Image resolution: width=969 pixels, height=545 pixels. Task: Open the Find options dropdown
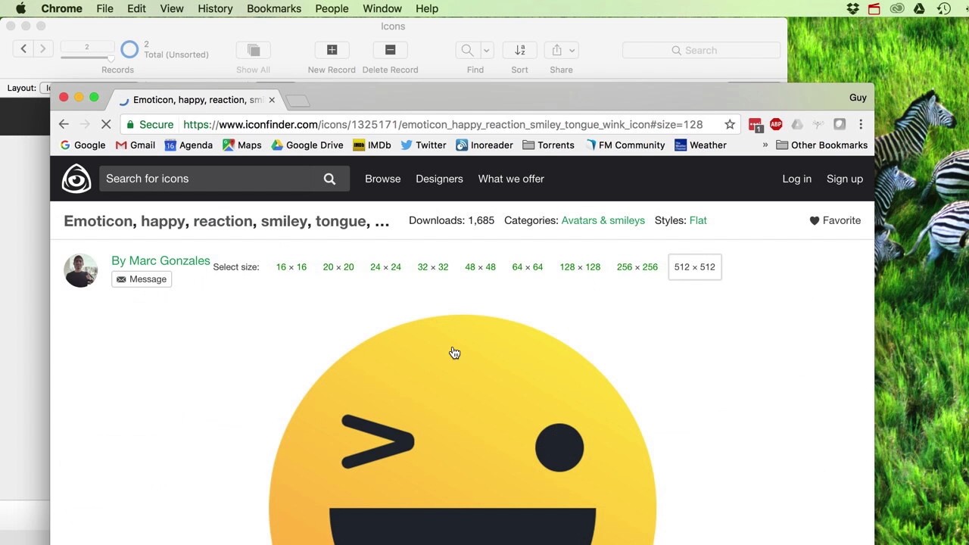click(485, 50)
